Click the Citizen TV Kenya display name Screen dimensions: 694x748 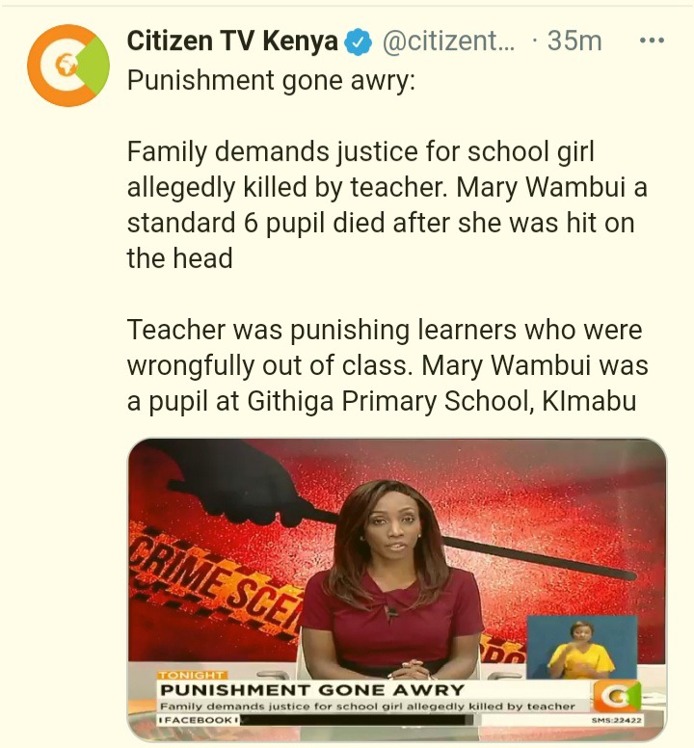point(232,41)
